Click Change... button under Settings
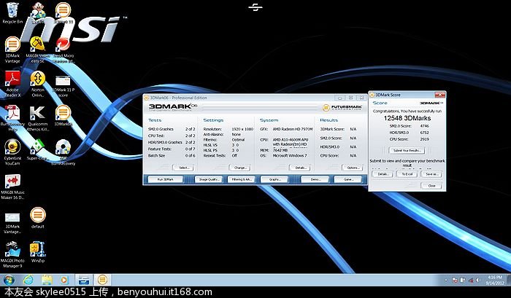This screenshot has height=298, width=511. (x=240, y=168)
